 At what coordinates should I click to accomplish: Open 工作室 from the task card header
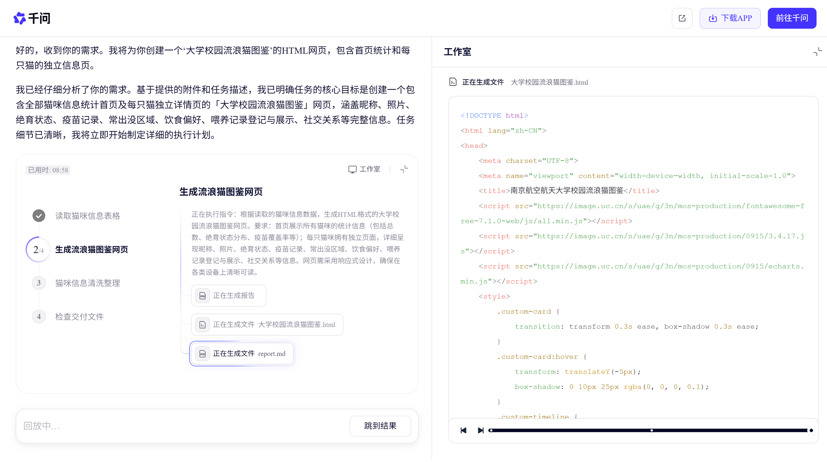click(364, 169)
